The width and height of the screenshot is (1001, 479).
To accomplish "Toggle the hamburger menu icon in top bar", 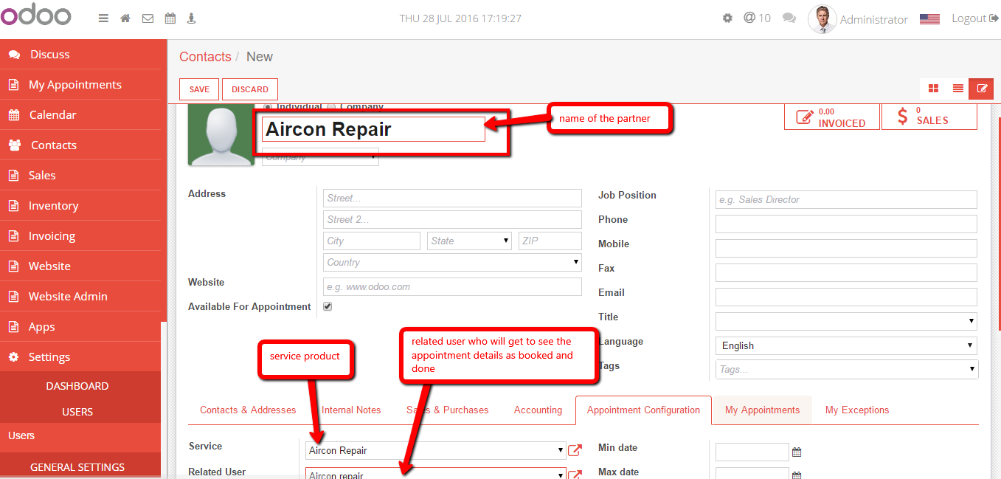I will [104, 18].
